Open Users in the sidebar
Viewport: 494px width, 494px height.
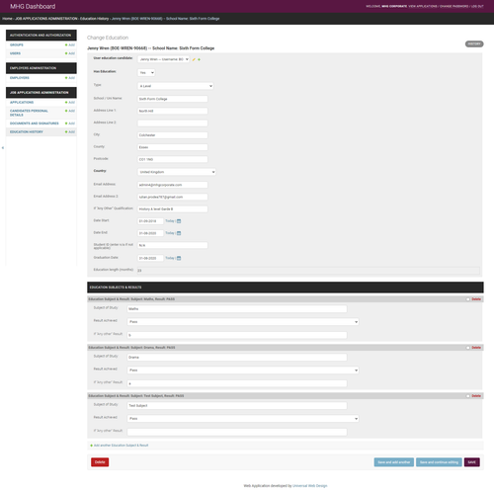click(15, 53)
